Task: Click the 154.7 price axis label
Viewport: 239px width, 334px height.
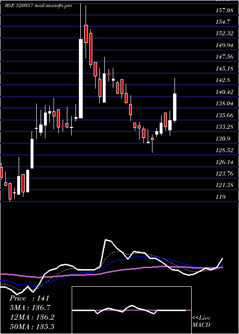Action: pos(224,21)
